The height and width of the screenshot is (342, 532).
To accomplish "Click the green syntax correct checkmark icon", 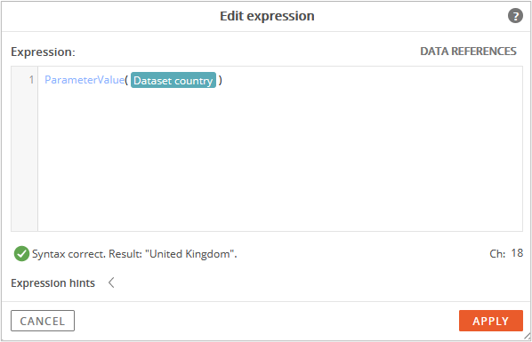I will 21,253.
